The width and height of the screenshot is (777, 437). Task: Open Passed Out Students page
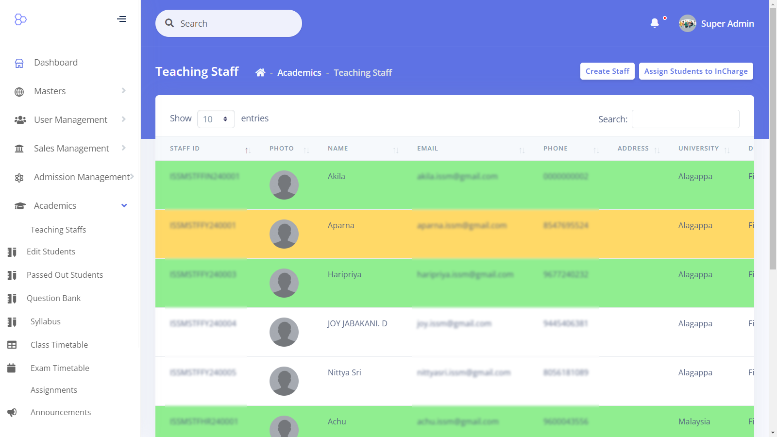pos(65,275)
